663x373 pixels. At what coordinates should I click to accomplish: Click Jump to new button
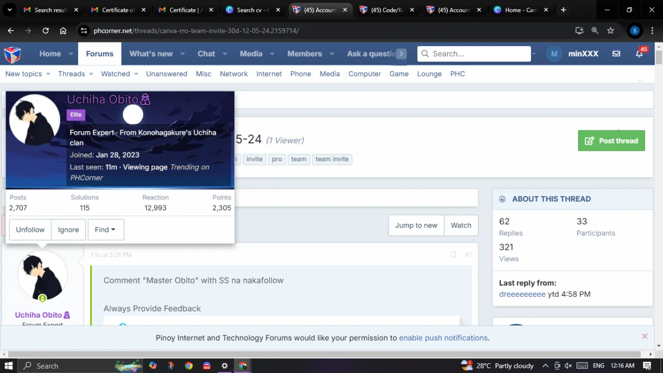416,225
